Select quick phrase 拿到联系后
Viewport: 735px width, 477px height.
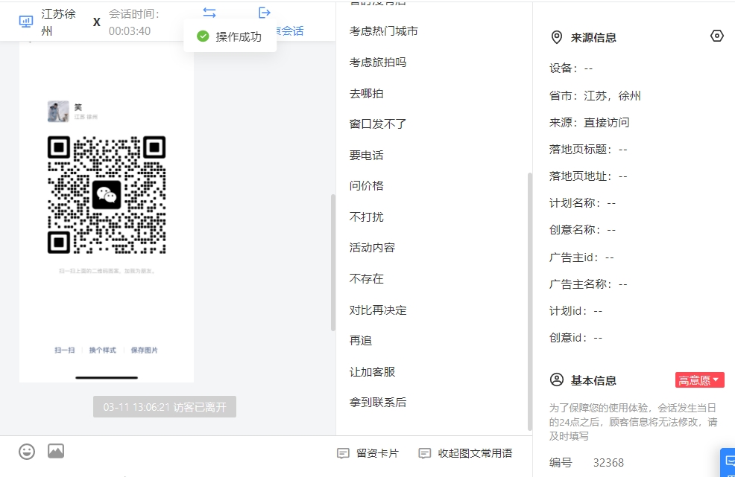pyautogui.click(x=378, y=403)
